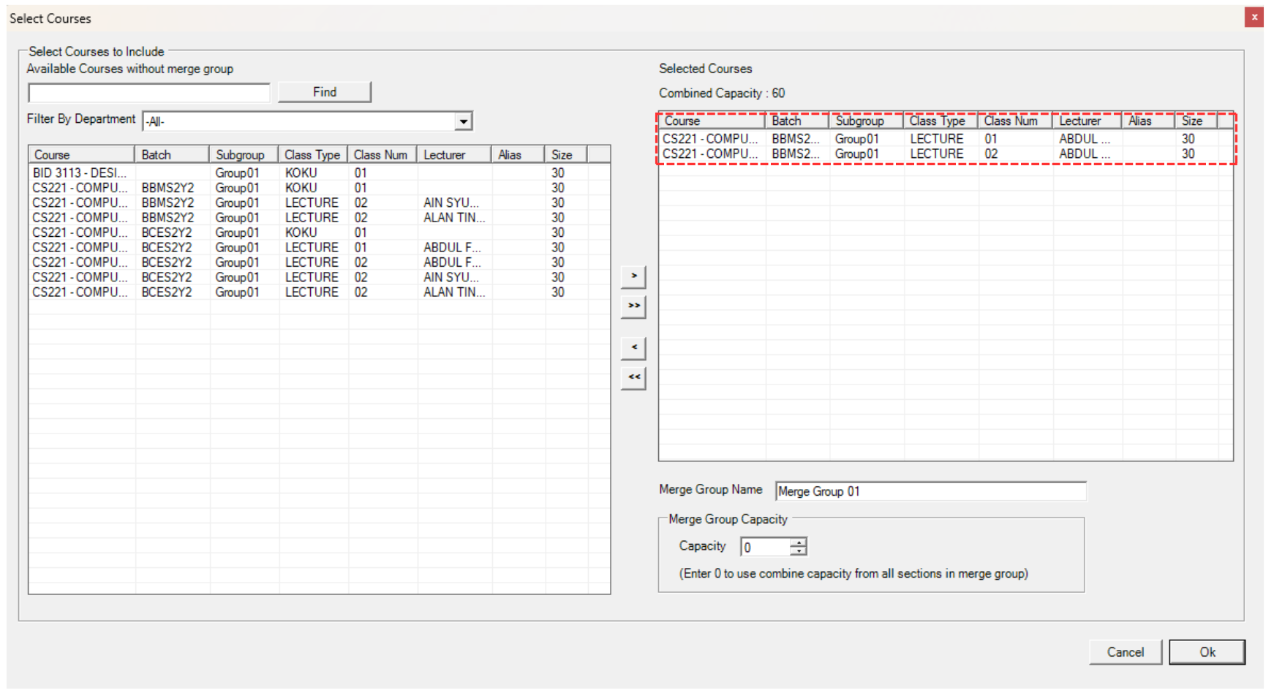The image size is (1274, 693).
Task: Select the BID 3113 course row
Action: [79, 173]
